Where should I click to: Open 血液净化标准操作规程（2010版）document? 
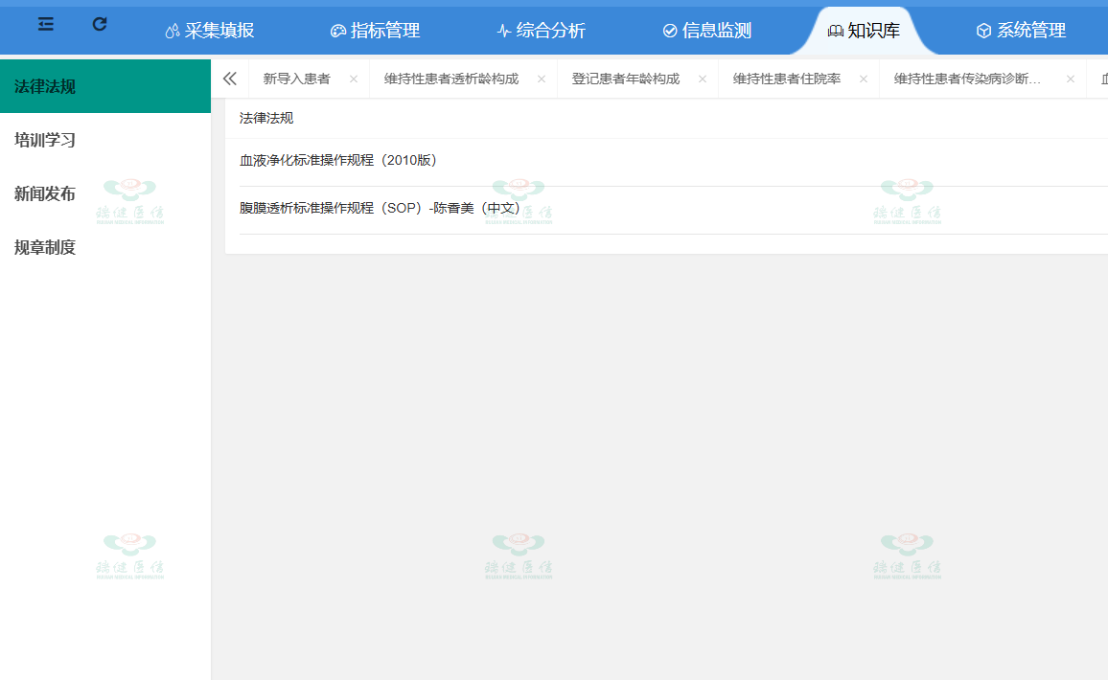coord(338,160)
